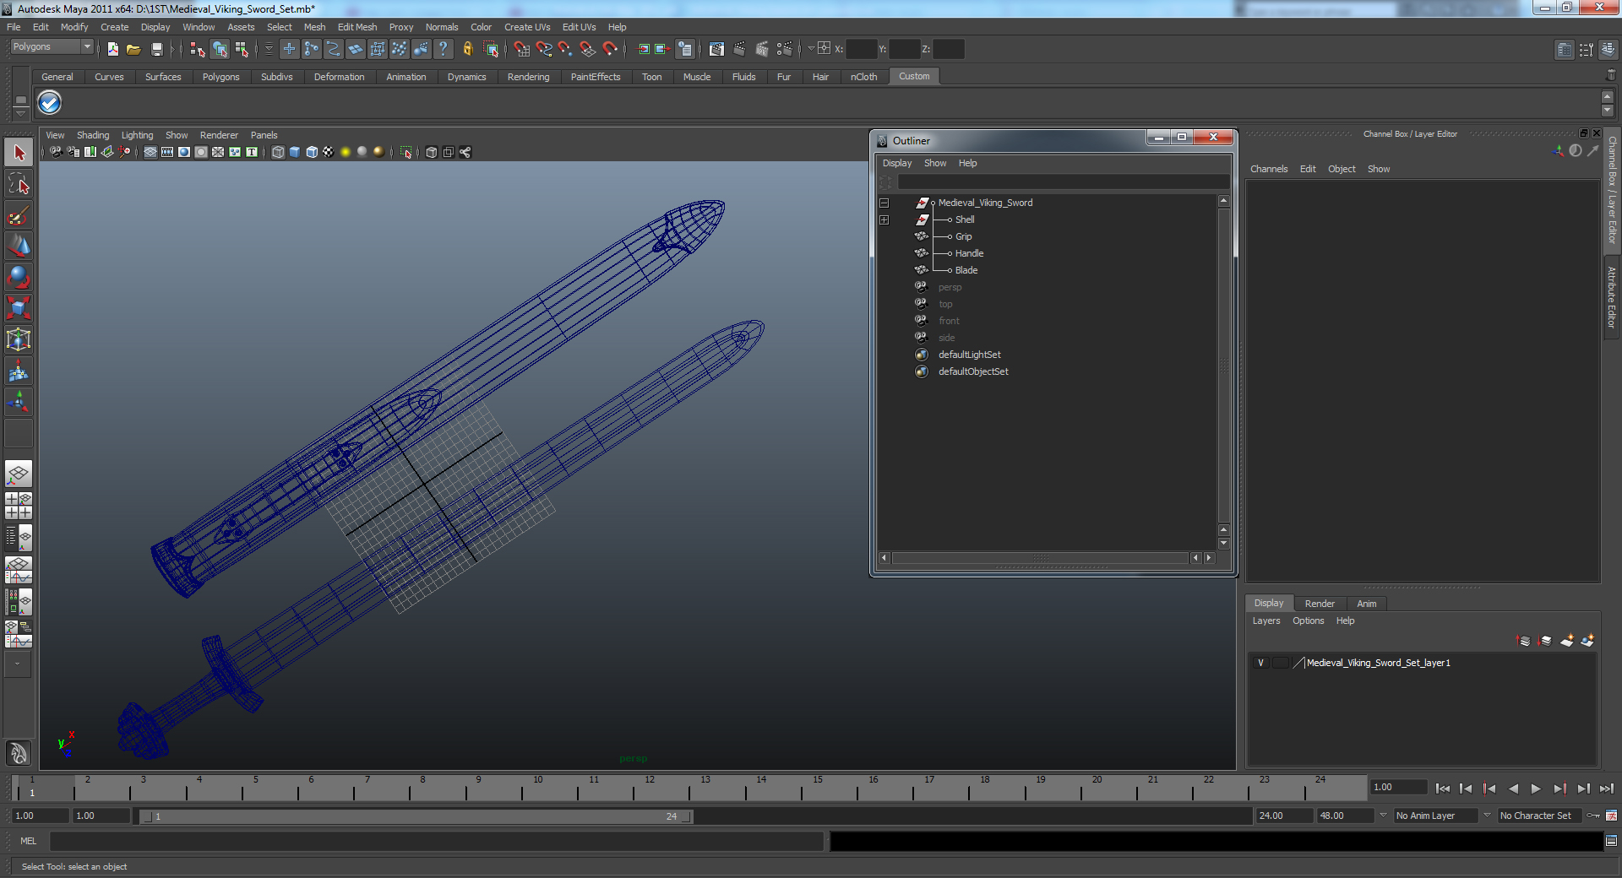1622x878 pixels.
Task: Click the Question mark help selection mask icon
Action: 443,49
